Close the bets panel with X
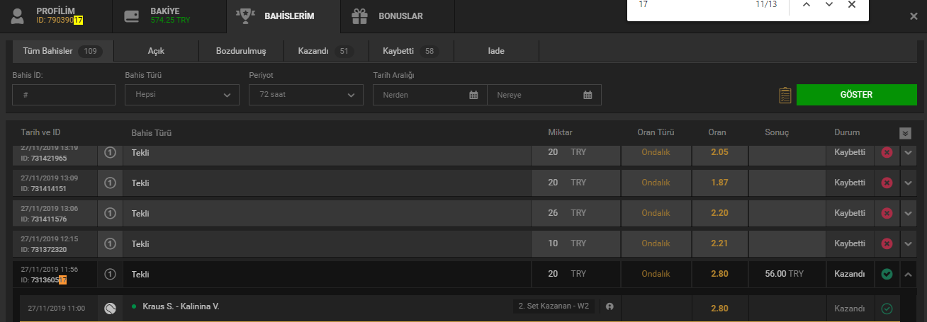The height and width of the screenshot is (322, 927). 914,16
